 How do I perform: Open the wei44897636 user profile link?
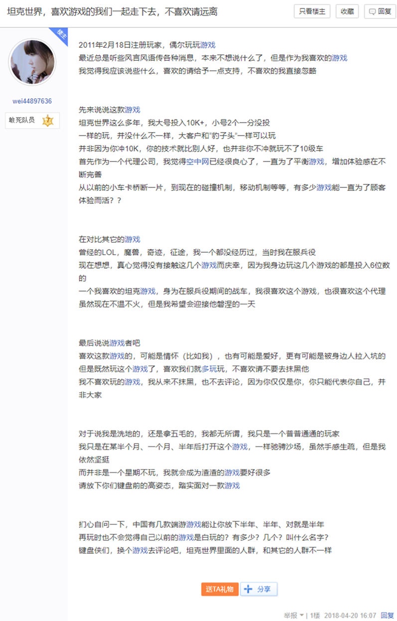32,101
